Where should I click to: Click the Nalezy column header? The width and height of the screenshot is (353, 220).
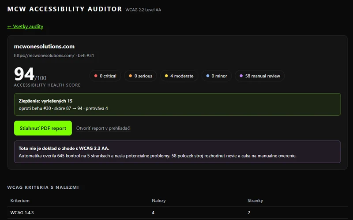coord(159,201)
